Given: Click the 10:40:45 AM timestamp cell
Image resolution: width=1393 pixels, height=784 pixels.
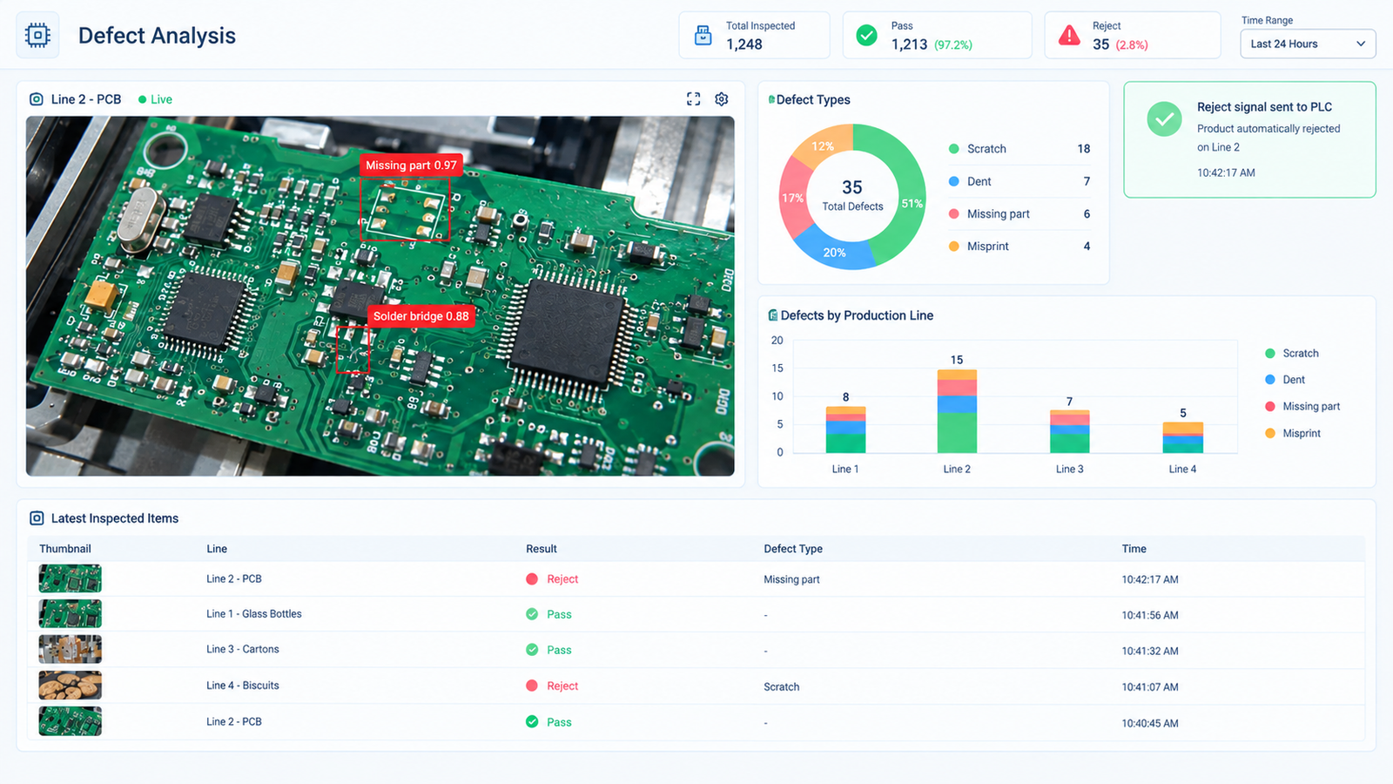Looking at the screenshot, I should coord(1150,723).
